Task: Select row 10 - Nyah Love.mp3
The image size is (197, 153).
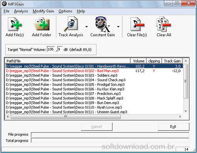Action: [94, 107]
